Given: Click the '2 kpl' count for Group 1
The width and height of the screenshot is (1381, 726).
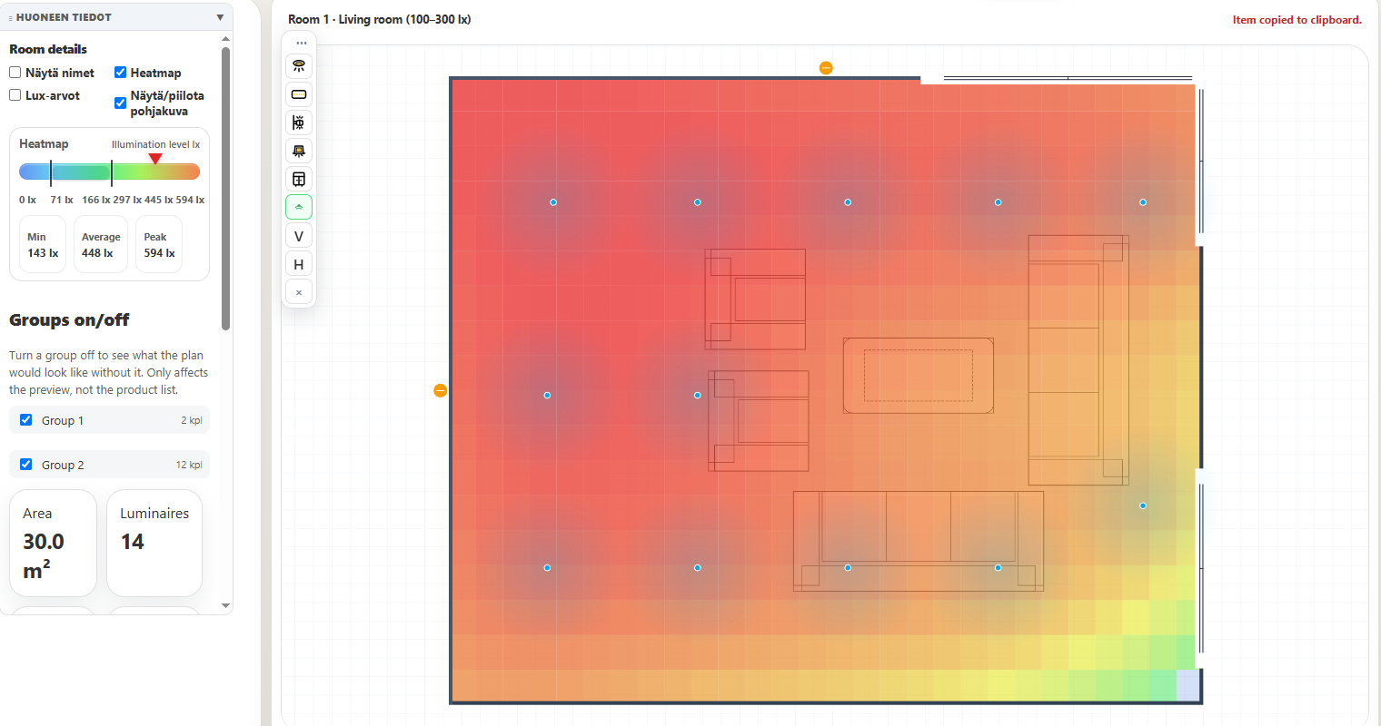Looking at the screenshot, I should coord(192,420).
